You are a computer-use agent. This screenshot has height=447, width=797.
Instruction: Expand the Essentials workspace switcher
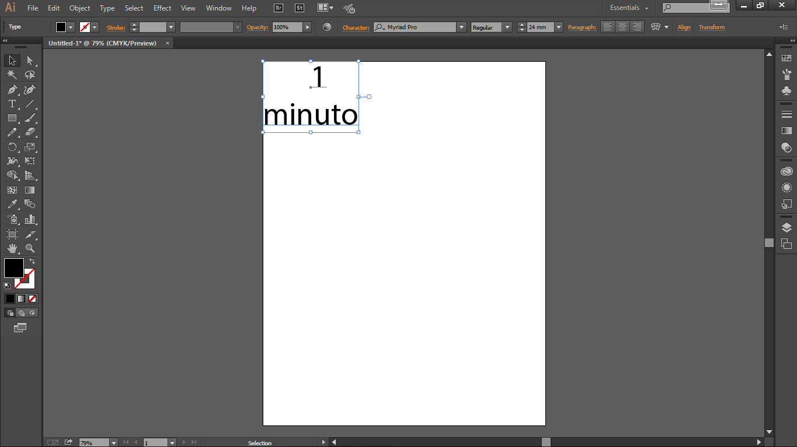tap(629, 8)
